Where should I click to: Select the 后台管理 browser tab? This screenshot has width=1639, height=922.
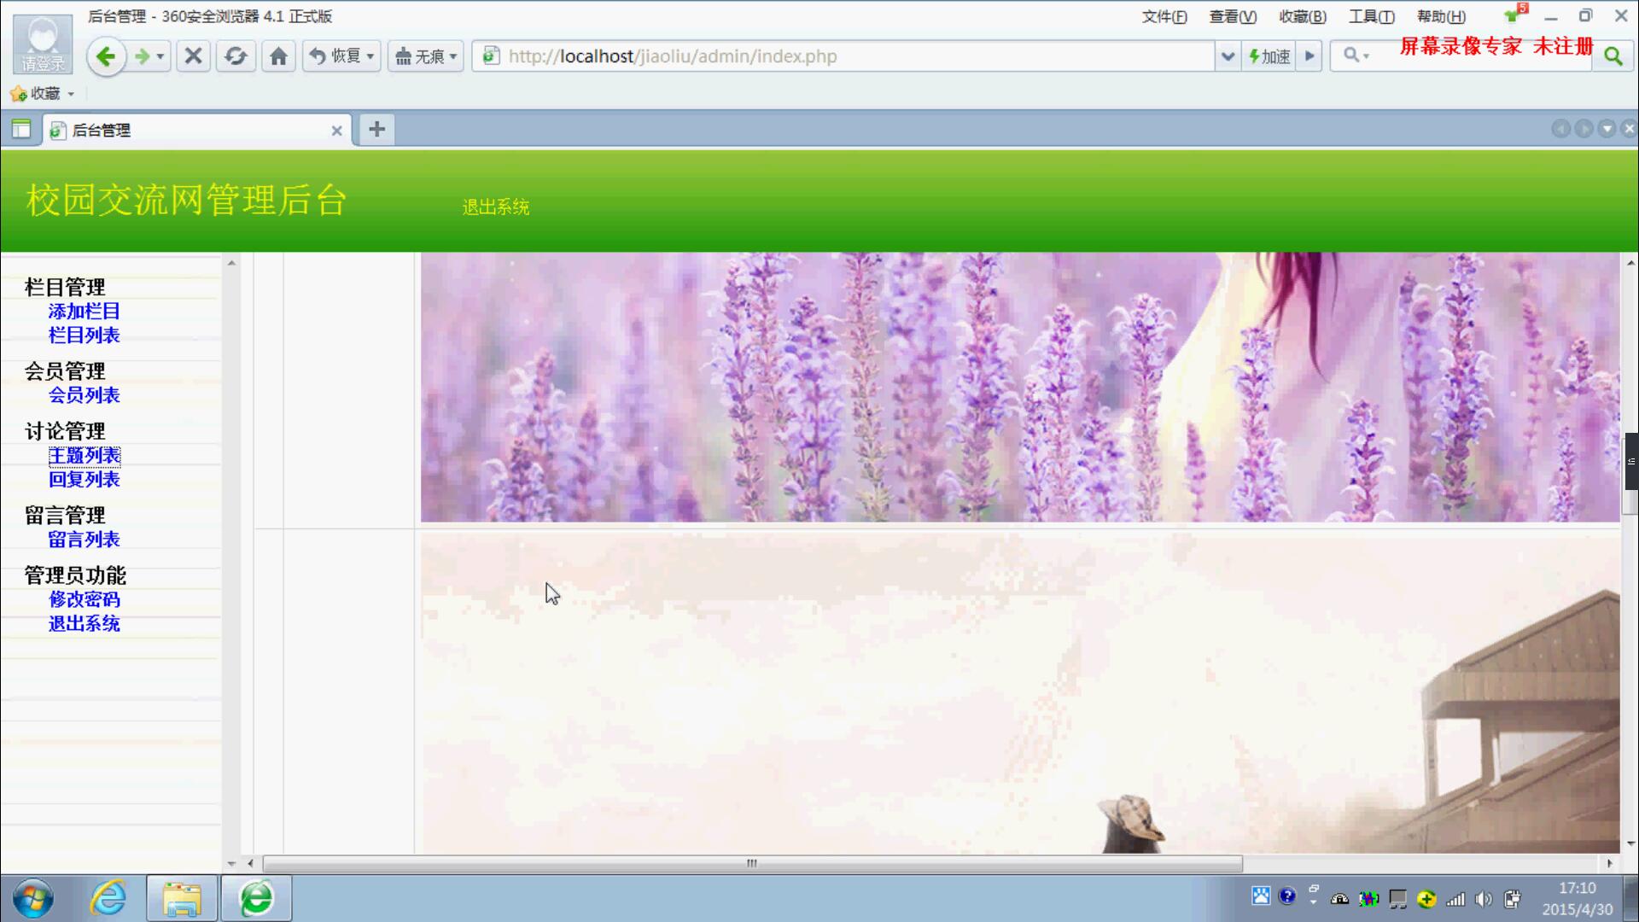point(197,130)
